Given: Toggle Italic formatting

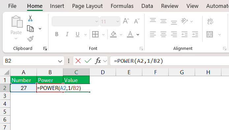Looking at the screenshot, I should click(x=67, y=34).
